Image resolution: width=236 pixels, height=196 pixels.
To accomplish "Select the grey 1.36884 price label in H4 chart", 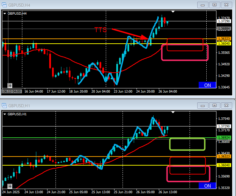I will [224, 29].
